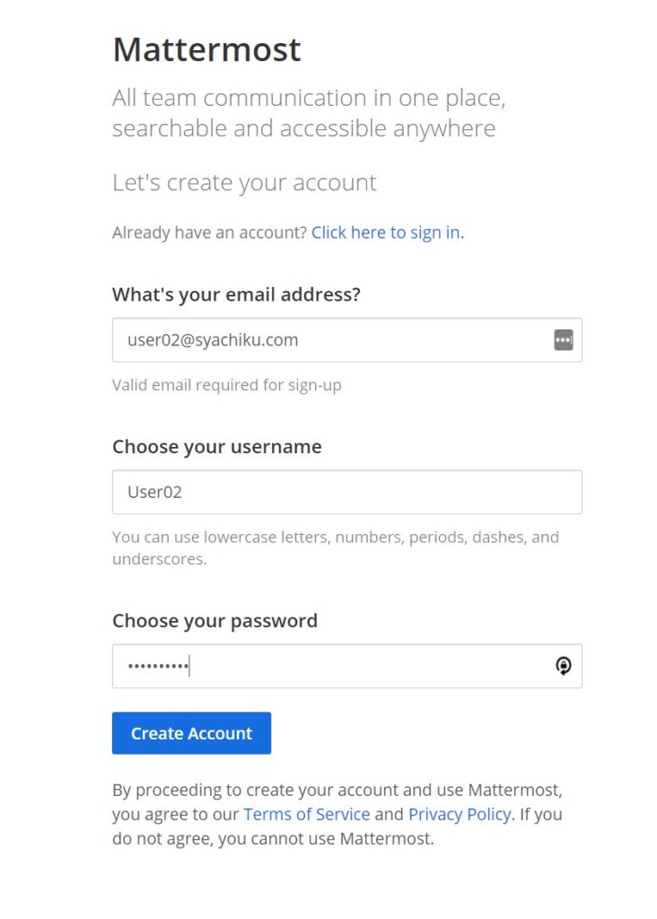Click the 'you cannot use Mattermost' closing line
The image size is (657, 919).
pos(325,839)
